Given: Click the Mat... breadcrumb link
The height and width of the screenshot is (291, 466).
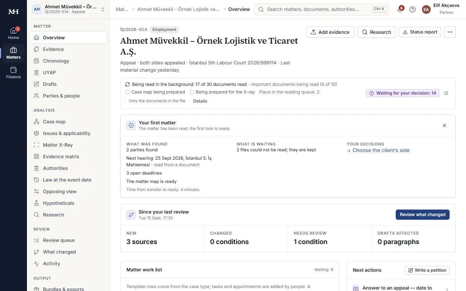Looking at the screenshot, I should point(122,9).
